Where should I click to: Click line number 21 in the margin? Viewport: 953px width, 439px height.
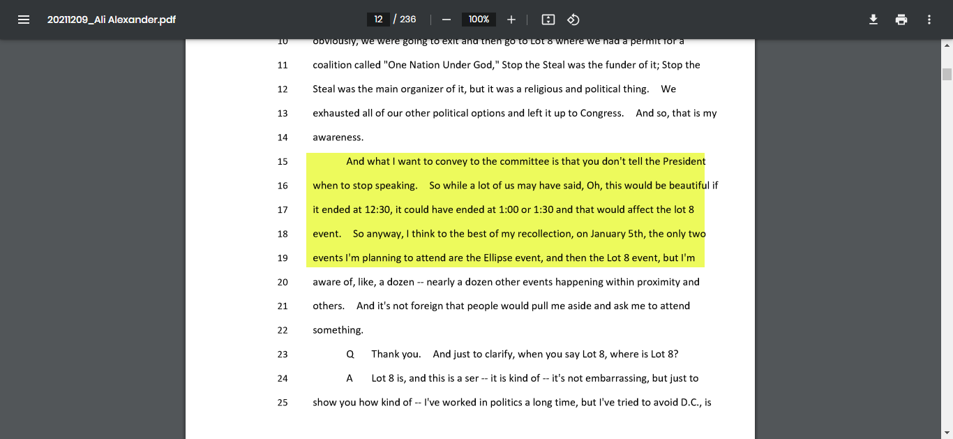pos(283,306)
